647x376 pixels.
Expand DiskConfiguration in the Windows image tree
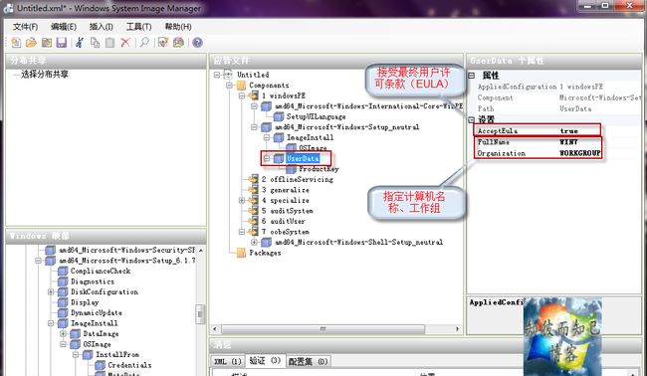click(x=51, y=291)
